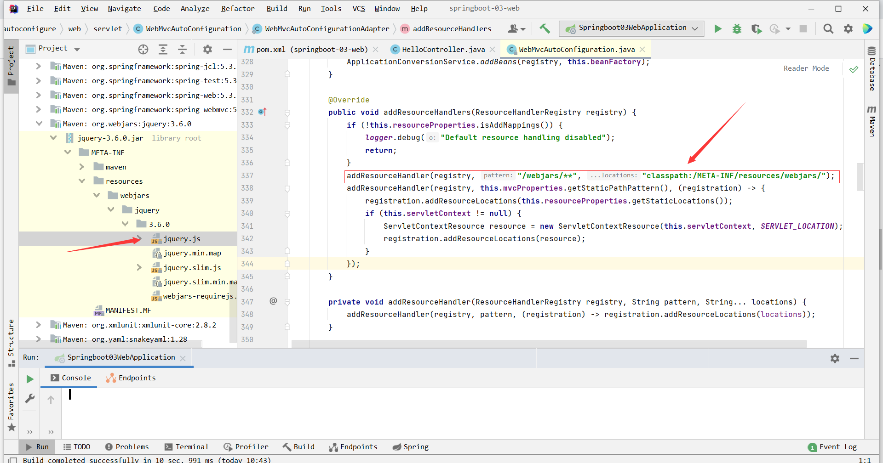Collapse all nodes in Project panel

pos(182,49)
